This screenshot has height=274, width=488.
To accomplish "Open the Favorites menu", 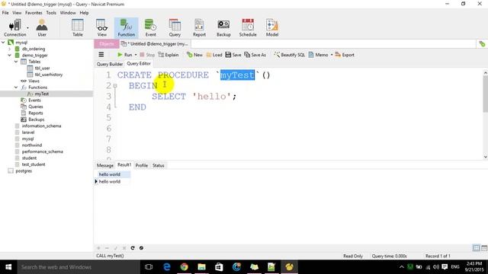I will (34, 13).
